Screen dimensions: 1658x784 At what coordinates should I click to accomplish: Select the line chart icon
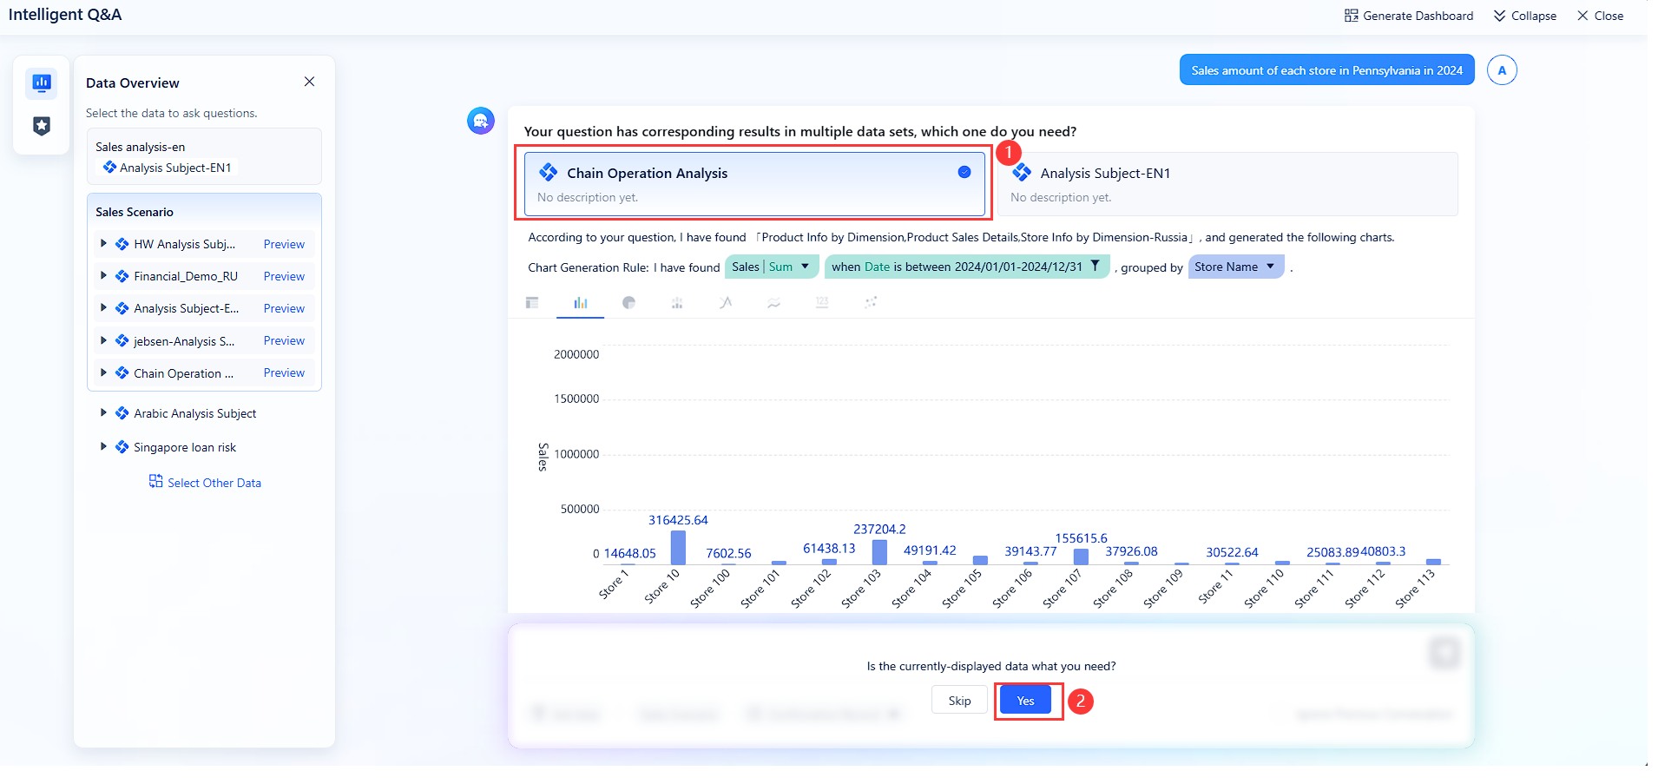tap(726, 303)
